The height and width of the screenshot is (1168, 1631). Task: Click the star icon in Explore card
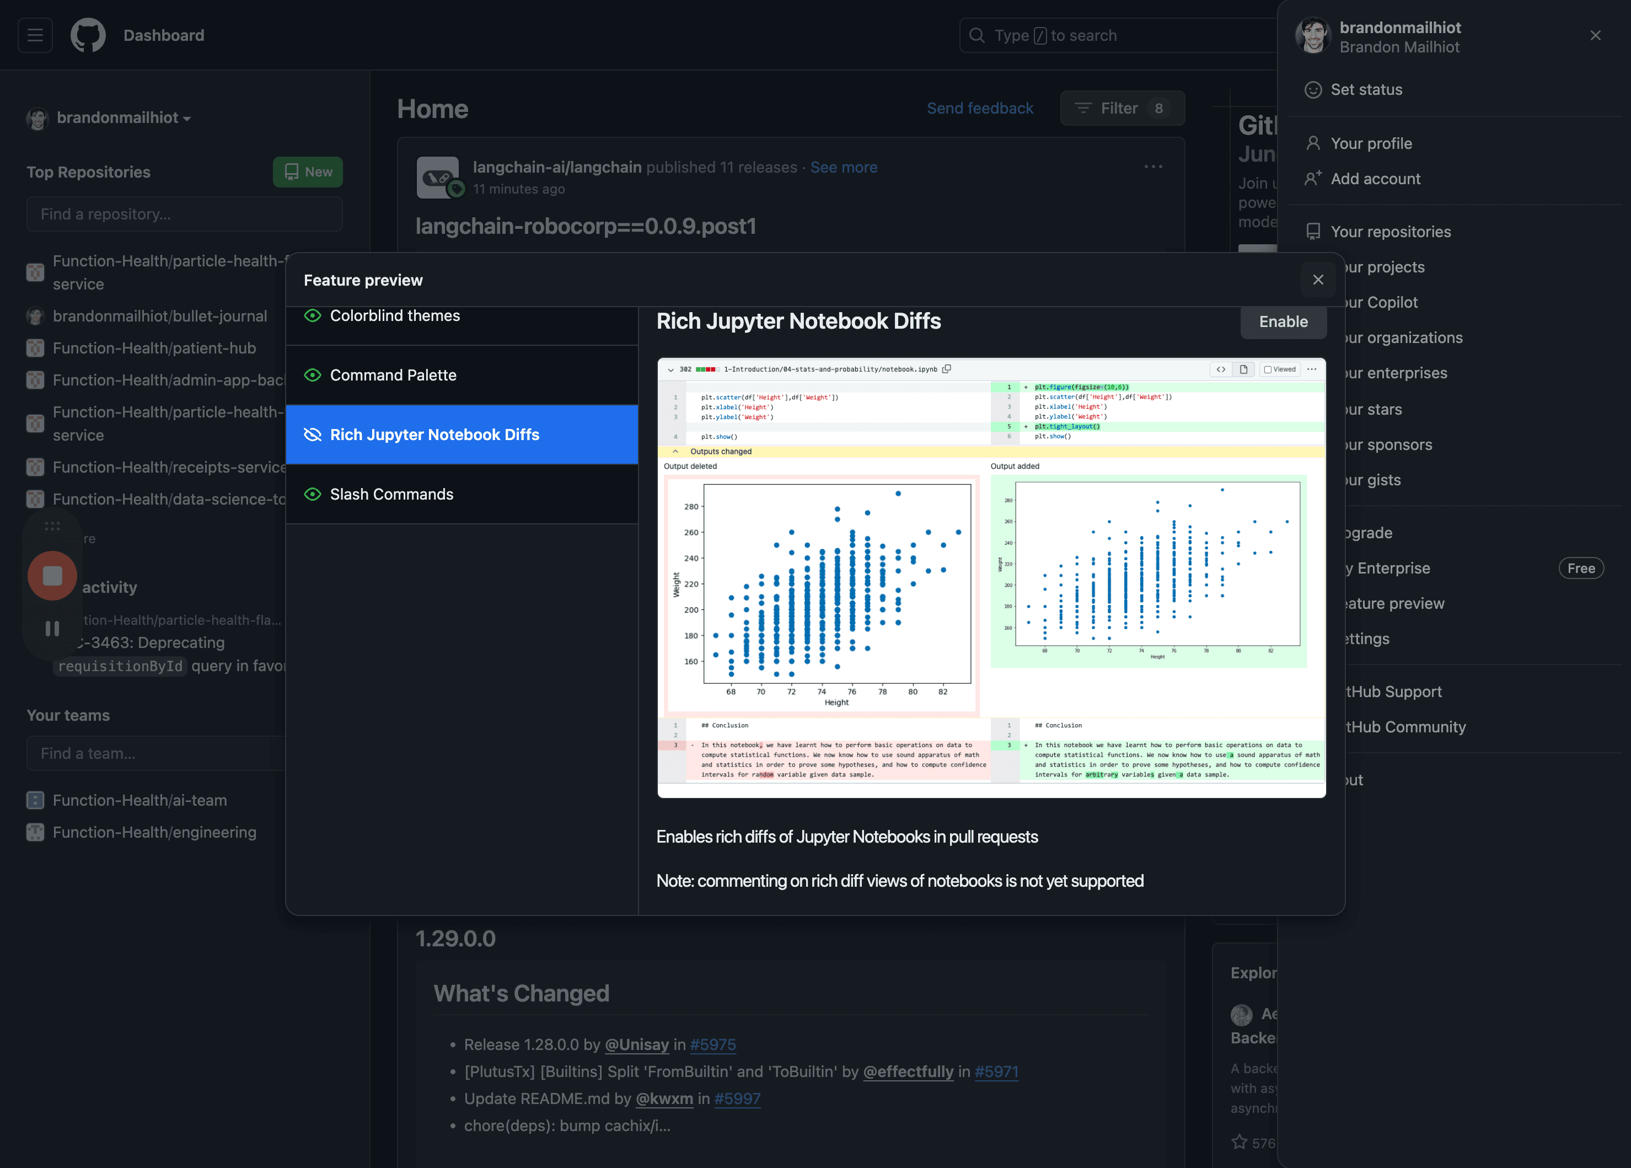[1240, 1142]
